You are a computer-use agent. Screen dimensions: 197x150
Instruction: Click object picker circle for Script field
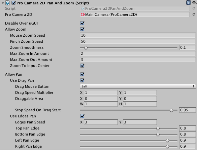pos(194,8)
